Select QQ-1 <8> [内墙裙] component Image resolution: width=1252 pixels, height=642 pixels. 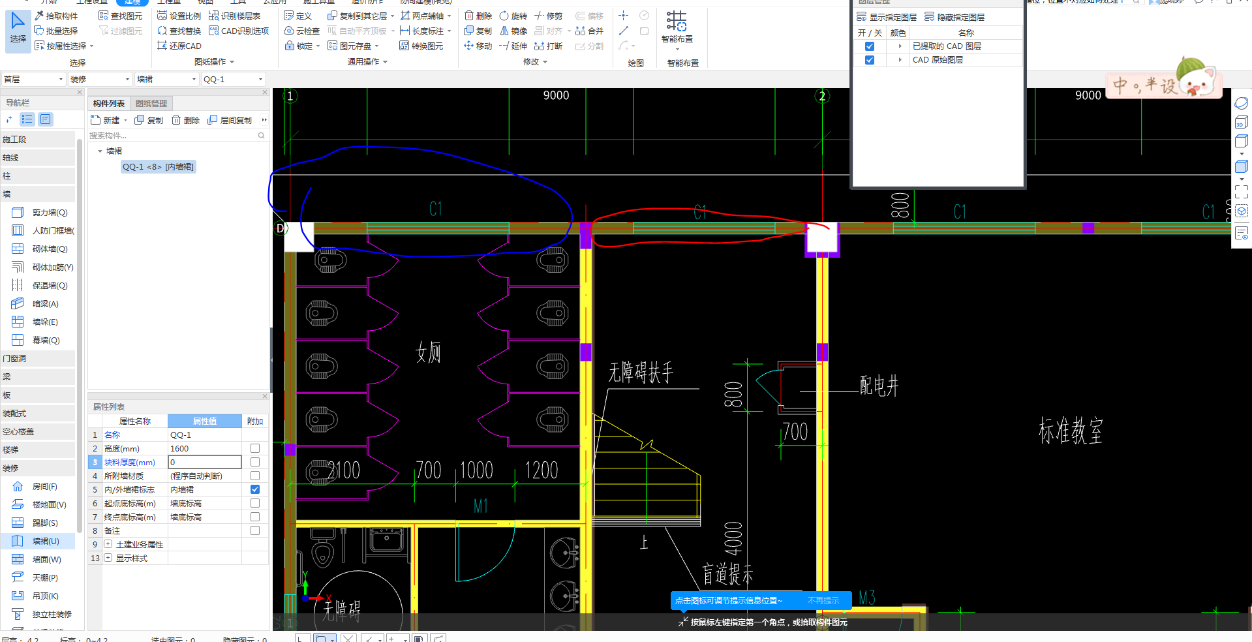pyautogui.click(x=158, y=166)
